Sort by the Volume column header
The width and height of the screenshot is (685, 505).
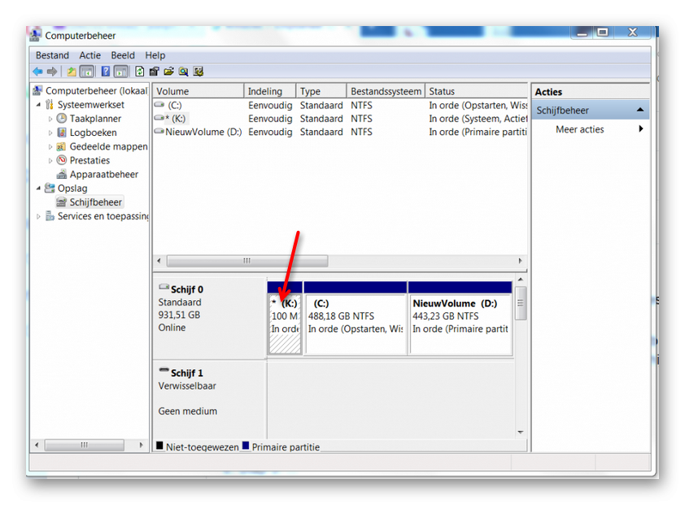199,91
